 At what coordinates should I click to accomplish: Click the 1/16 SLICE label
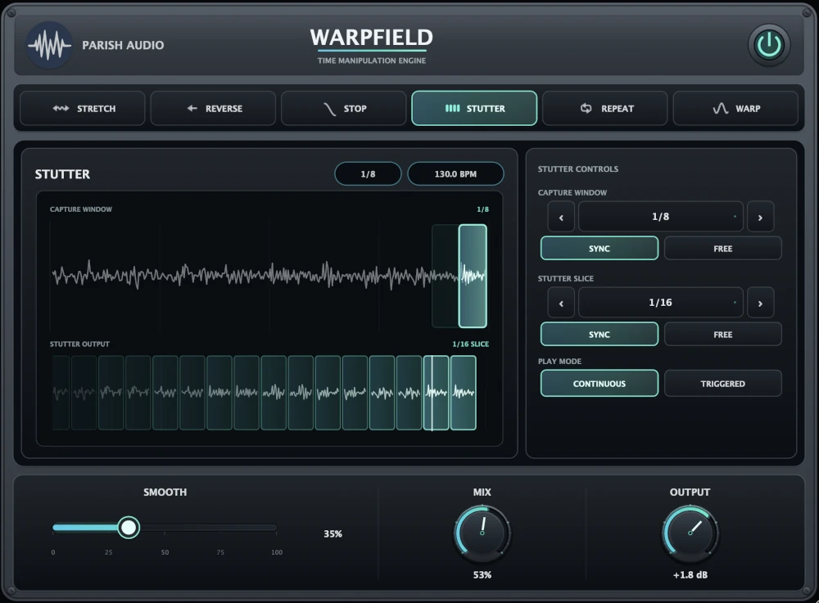pyautogui.click(x=471, y=344)
